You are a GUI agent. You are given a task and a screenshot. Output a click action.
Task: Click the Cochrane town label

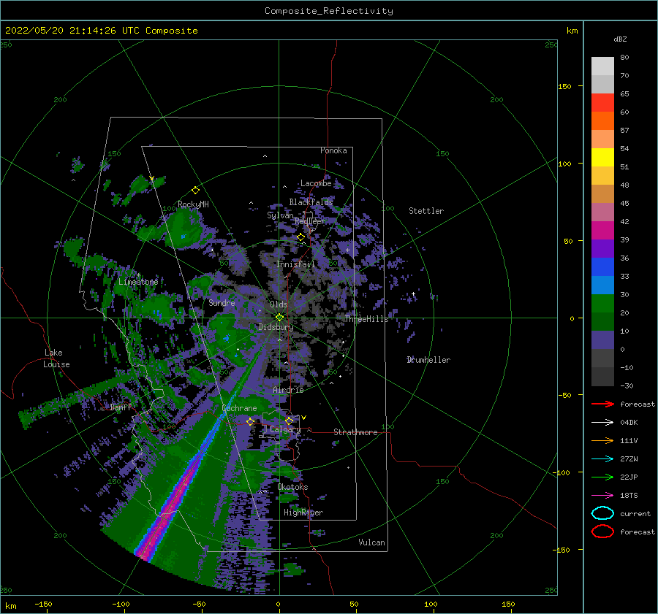click(x=239, y=408)
